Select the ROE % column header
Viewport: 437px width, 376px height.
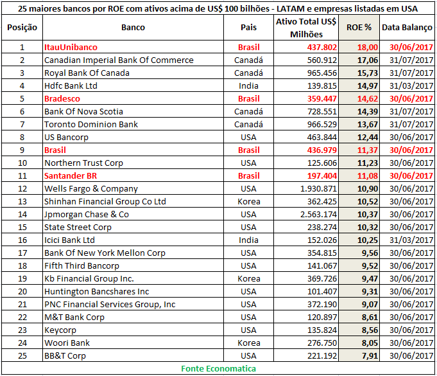pos(359,28)
